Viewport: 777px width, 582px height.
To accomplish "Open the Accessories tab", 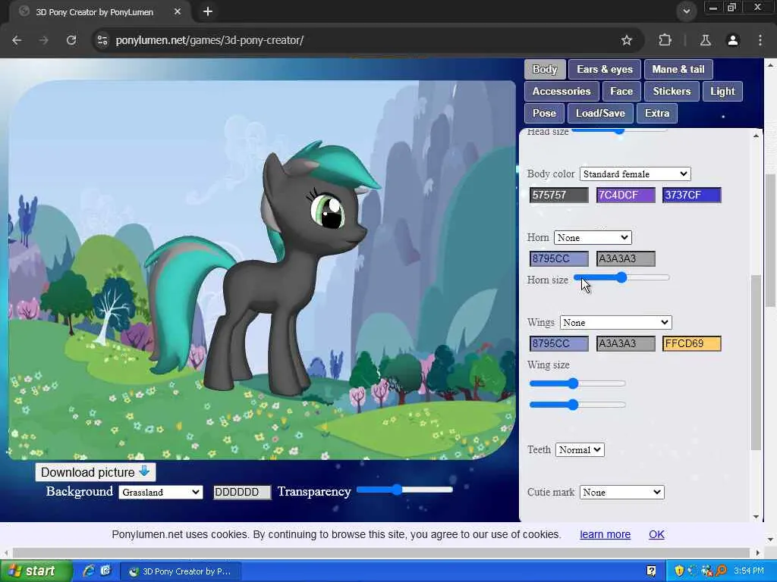I will pos(562,91).
